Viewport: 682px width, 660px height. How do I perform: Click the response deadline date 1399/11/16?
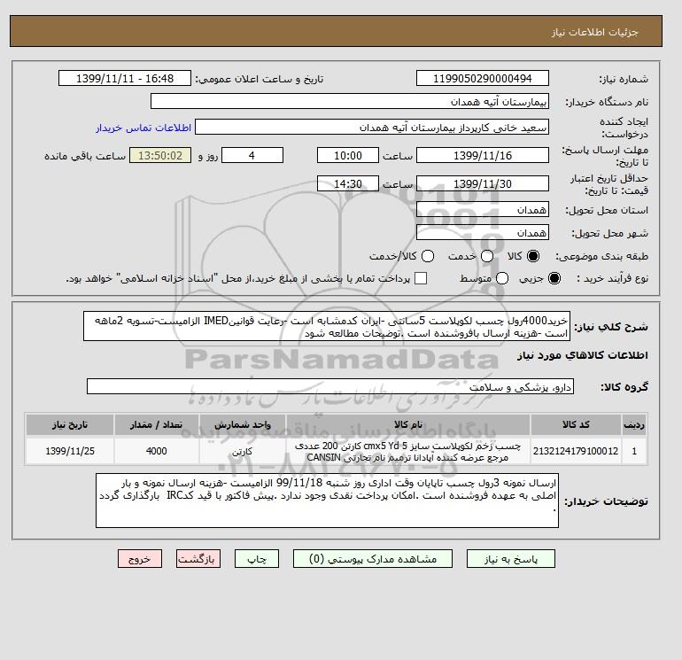click(x=483, y=155)
